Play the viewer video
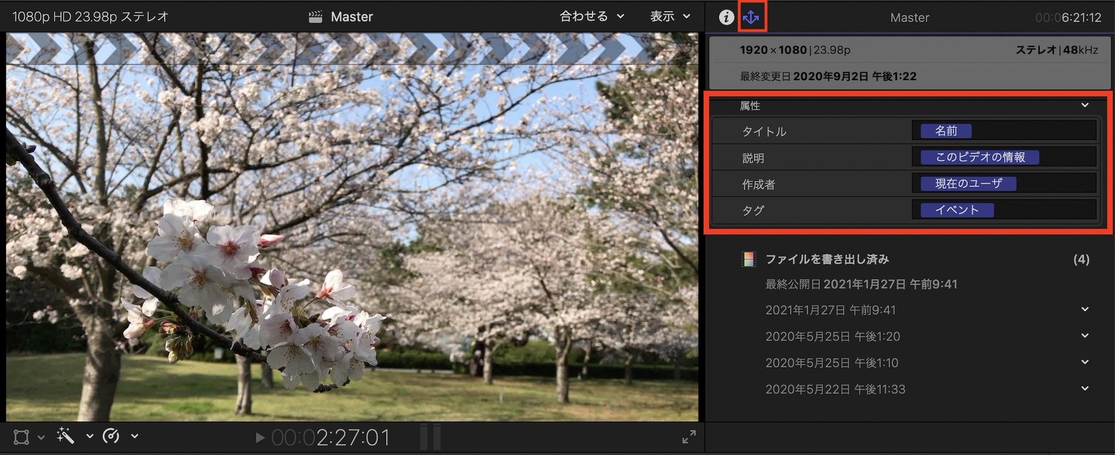This screenshot has height=455, width=1115. 259,438
